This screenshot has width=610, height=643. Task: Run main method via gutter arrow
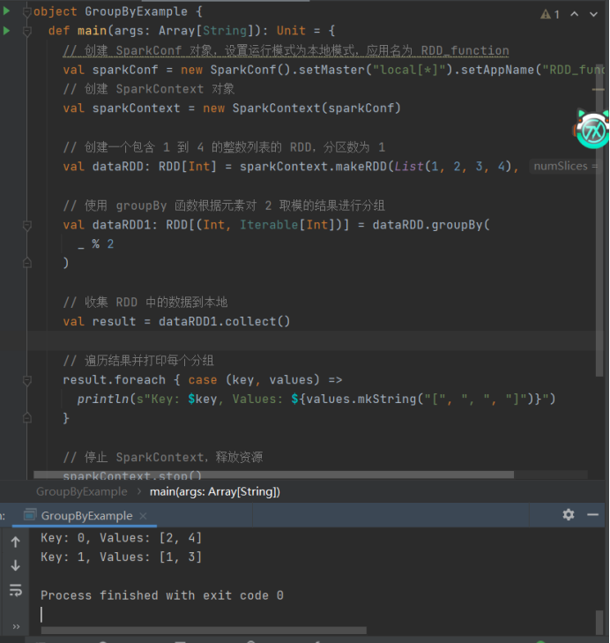coord(6,30)
